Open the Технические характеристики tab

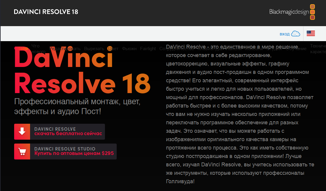(x=318, y=49)
